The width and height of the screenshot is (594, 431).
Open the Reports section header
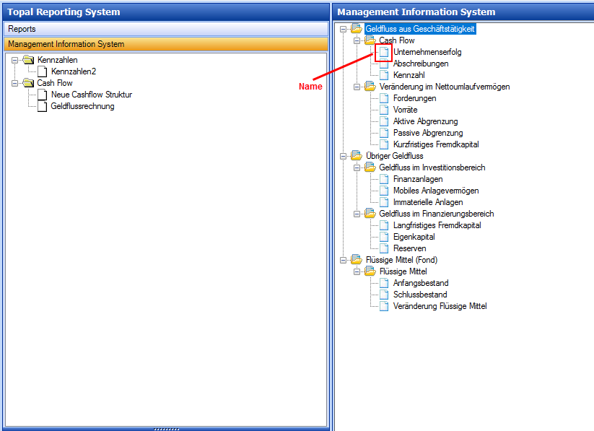165,29
